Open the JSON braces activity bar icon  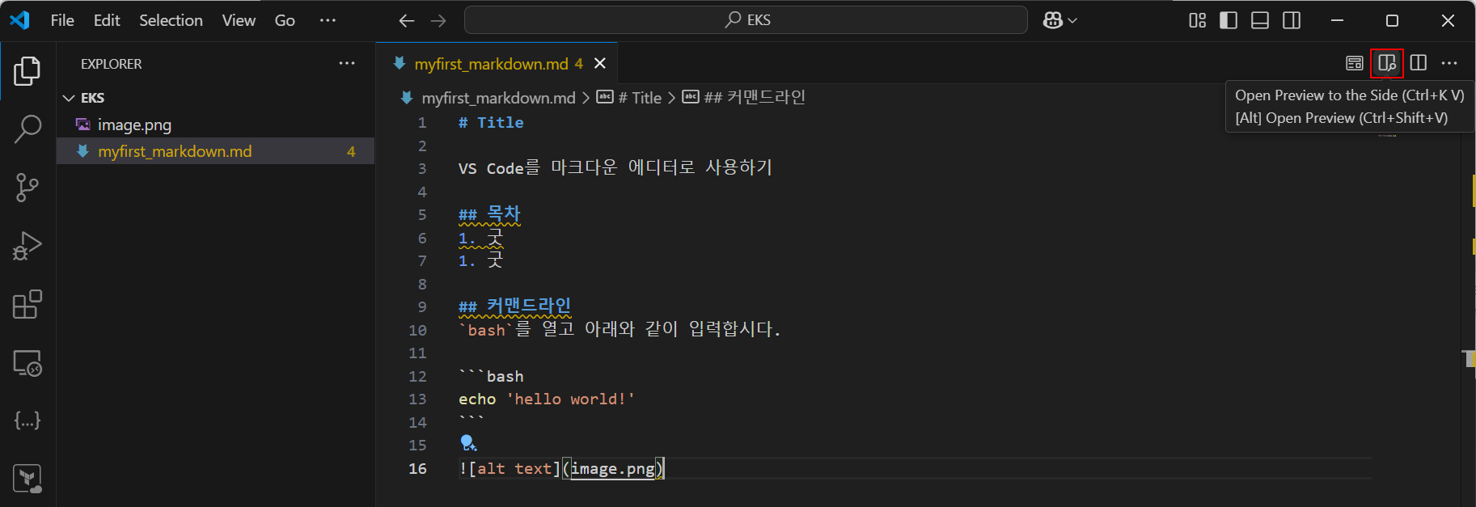tap(27, 420)
